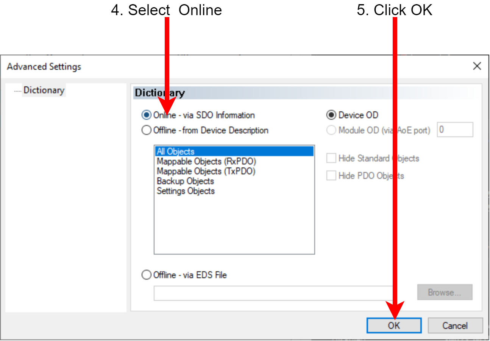This screenshot has width=490, height=341.
Task: Select Dictionary in the left tree
Action: [x=44, y=90]
